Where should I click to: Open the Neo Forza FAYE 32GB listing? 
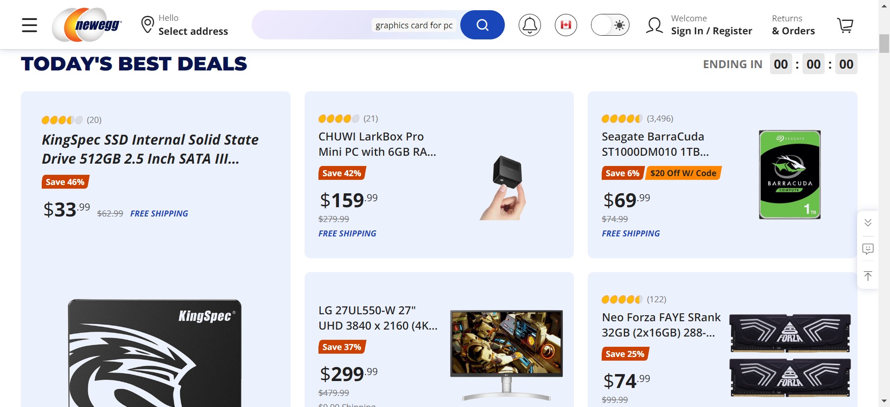coord(661,325)
